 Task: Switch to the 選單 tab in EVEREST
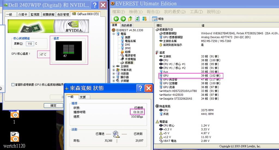click(x=115, y=25)
